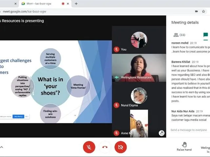Click muted mic icon next to You
Viewport: 210px width, 157px height.
coord(116,49)
